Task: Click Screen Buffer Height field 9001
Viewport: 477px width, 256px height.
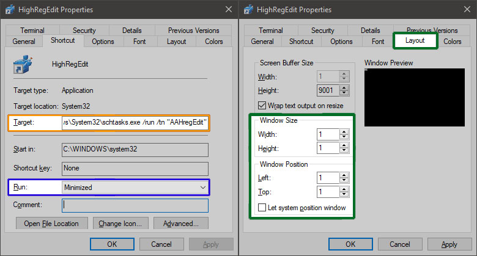Action: click(328, 90)
